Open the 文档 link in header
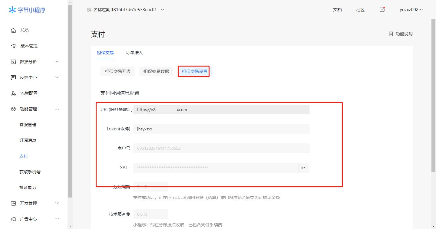This screenshot has width=436, height=229. tap(337, 10)
